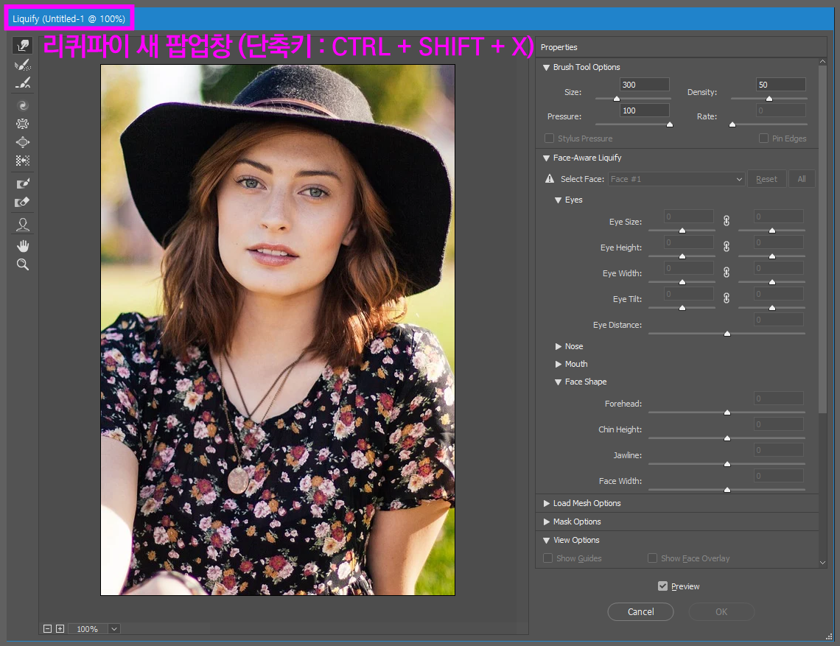
Task: Expand the Mouth section
Action: point(559,364)
